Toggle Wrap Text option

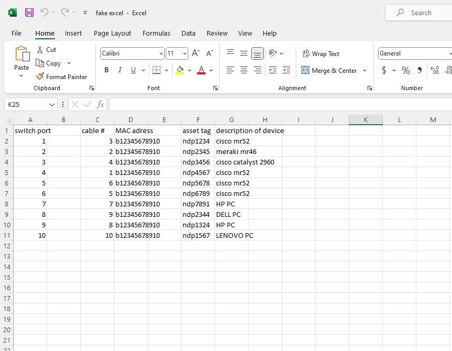321,53
